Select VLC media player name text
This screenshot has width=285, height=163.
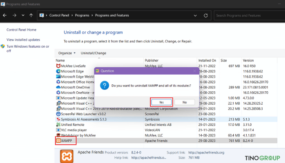click(x=74, y=130)
